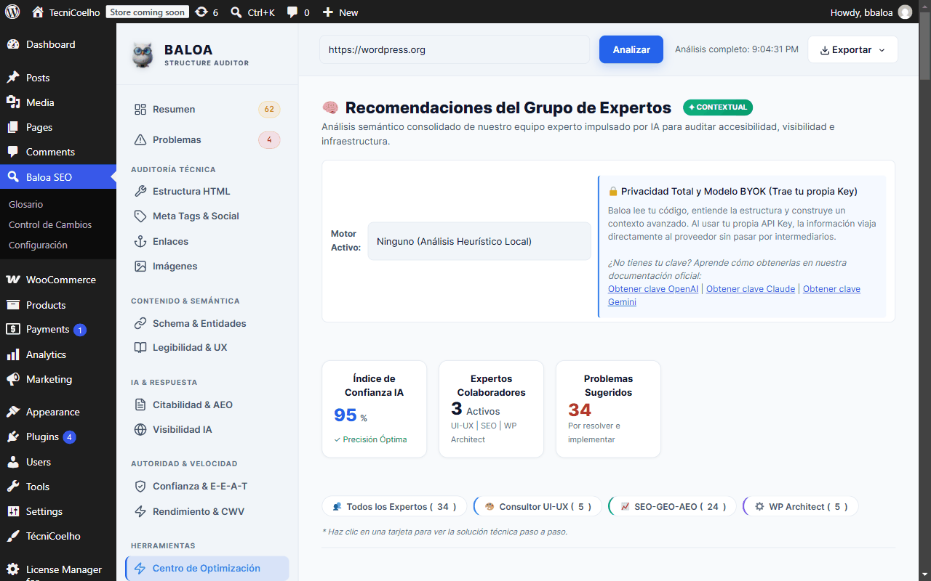Screen dimensions: 931x581
Task: Click the Expertos Colaboradores card
Action: (x=492, y=409)
